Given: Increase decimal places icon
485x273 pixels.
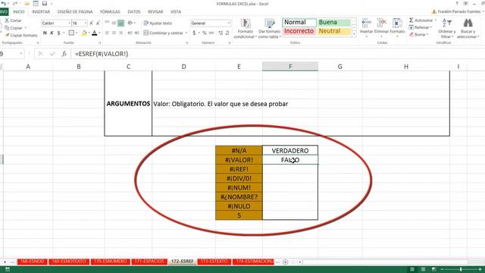Looking at the screenshot, I should point(221,33).
